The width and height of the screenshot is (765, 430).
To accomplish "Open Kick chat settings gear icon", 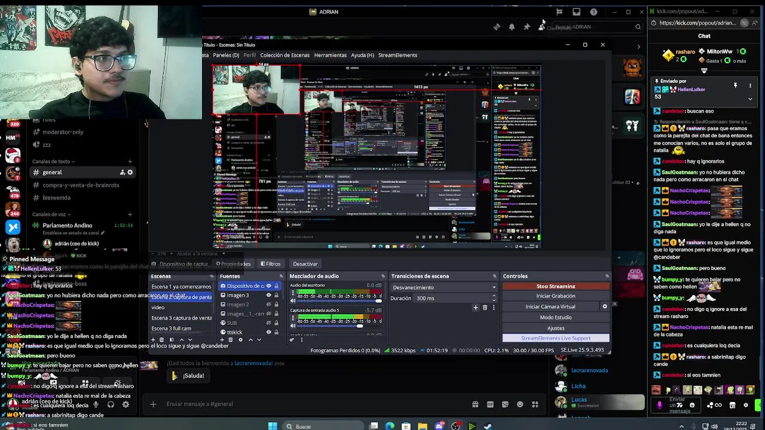I will [745, 405].
